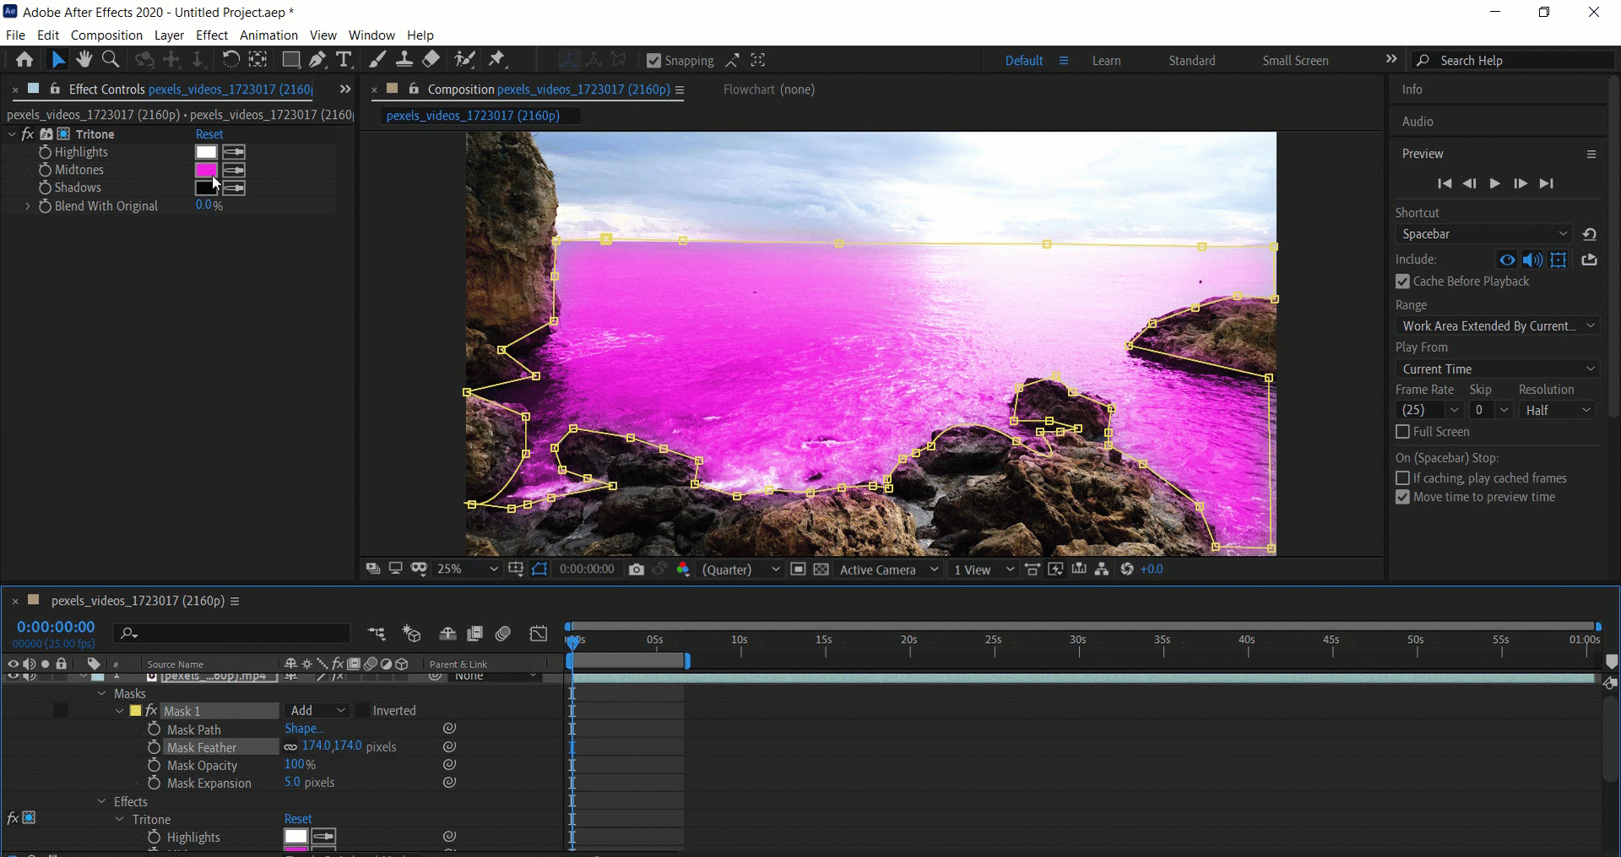Expand Blend With Original property

[x=28, y=206]
